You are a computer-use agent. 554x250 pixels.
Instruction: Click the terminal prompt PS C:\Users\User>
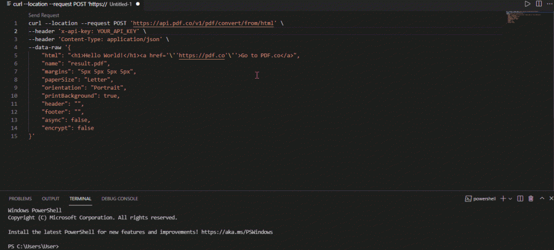pos(34,246)
